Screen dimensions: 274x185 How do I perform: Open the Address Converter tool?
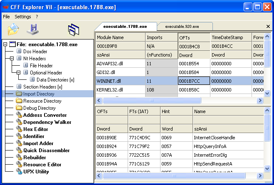click(x=44, y=115)
